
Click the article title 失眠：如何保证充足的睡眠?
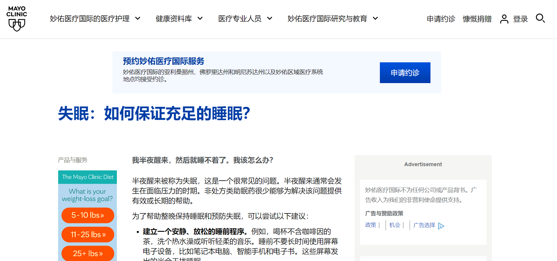(x=154, y=113)
